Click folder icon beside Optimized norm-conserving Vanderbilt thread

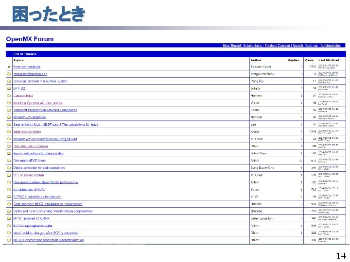9,211
